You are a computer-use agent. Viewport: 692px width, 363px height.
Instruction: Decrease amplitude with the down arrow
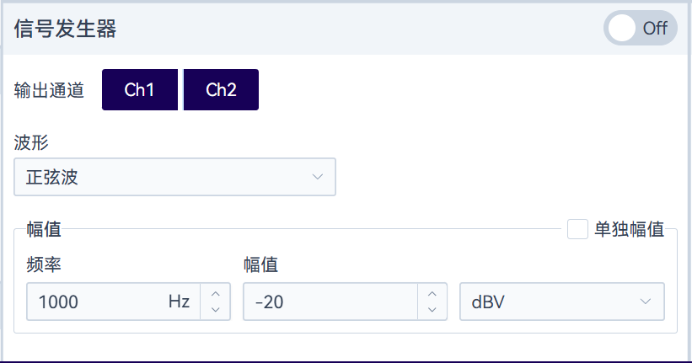(432, 310)
